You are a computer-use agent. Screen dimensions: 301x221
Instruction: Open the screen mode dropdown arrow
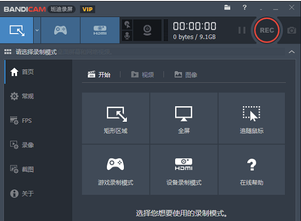tap(37, 30)
